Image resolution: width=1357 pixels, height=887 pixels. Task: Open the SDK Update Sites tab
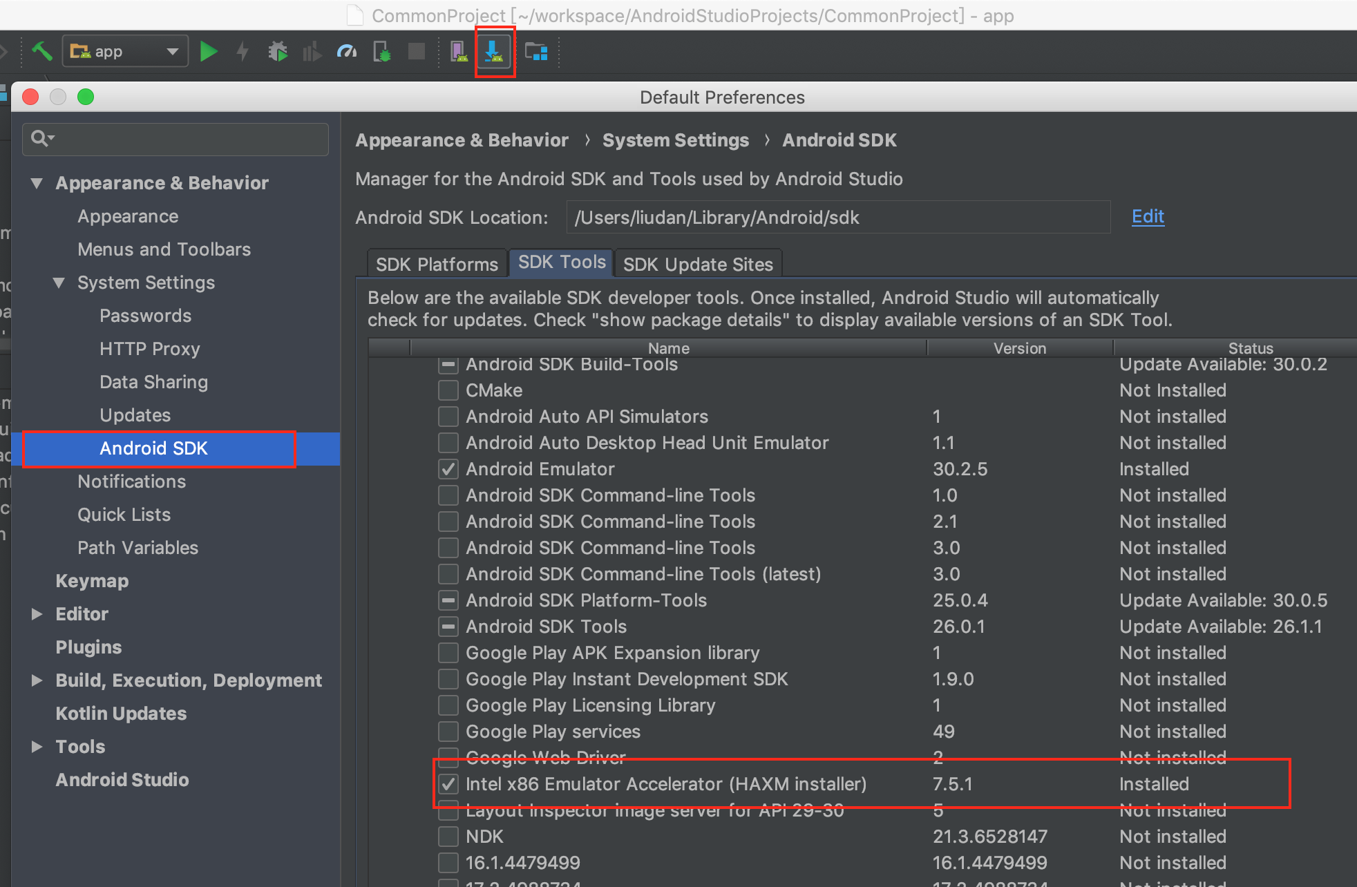[x=697, y=264]
